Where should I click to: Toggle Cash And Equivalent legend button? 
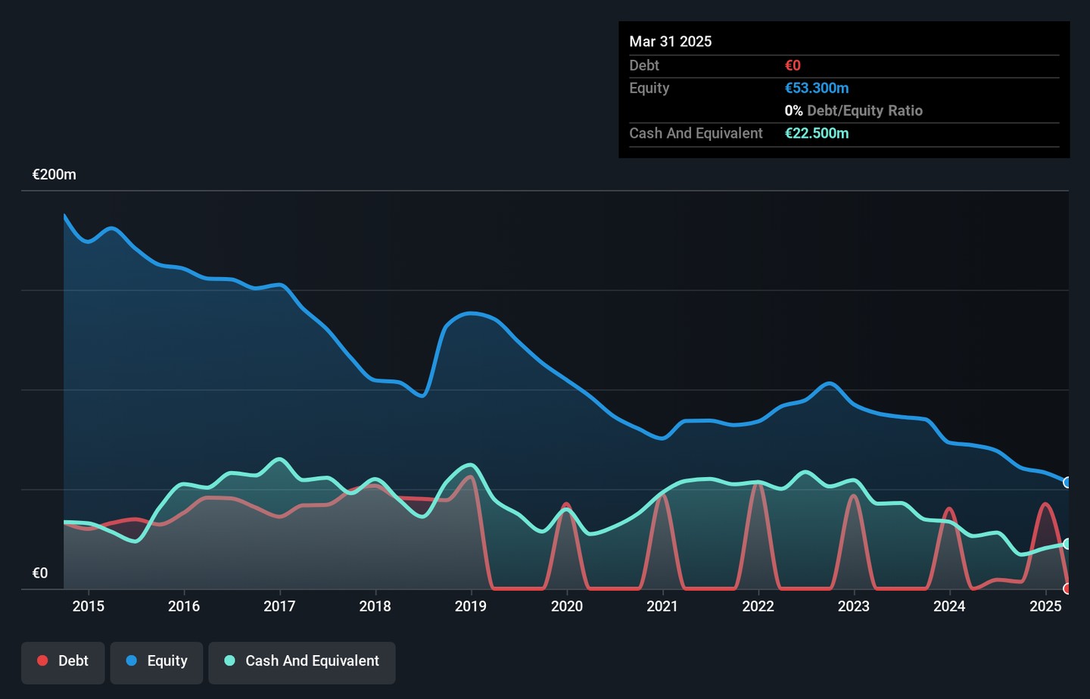[301, 661]
